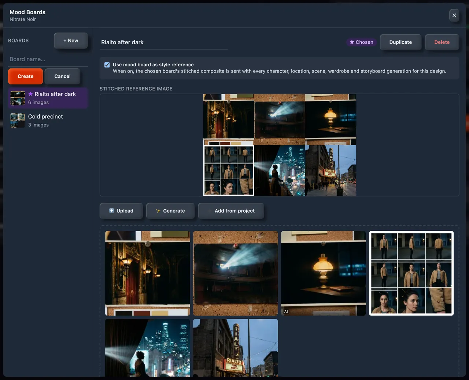This screenshot has height=380, width=469.
Task: Open the stitched reference composite image
Action: (x=280, y=145)
